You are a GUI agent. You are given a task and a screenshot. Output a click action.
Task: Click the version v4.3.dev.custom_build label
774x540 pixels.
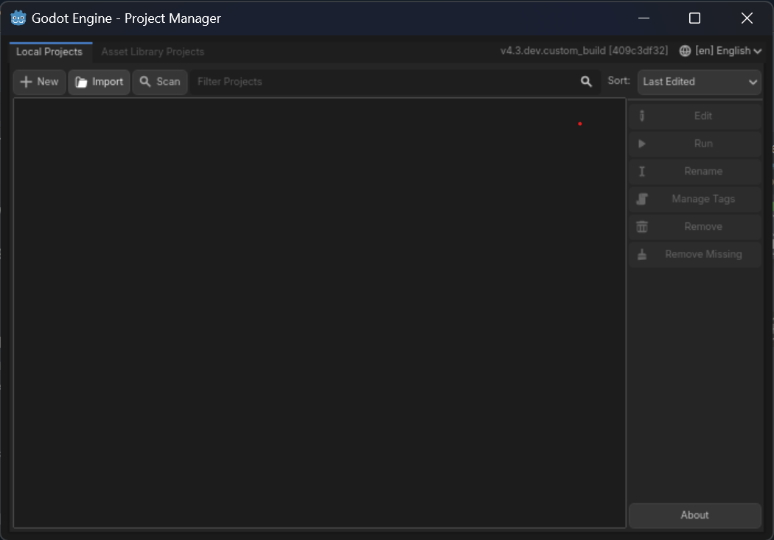point(584,51)
